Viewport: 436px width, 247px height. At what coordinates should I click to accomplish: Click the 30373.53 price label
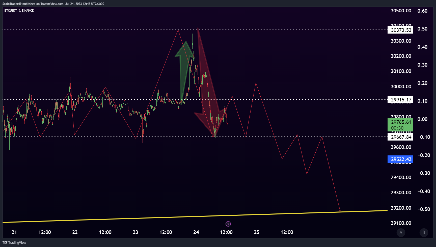tap(400, 30)
